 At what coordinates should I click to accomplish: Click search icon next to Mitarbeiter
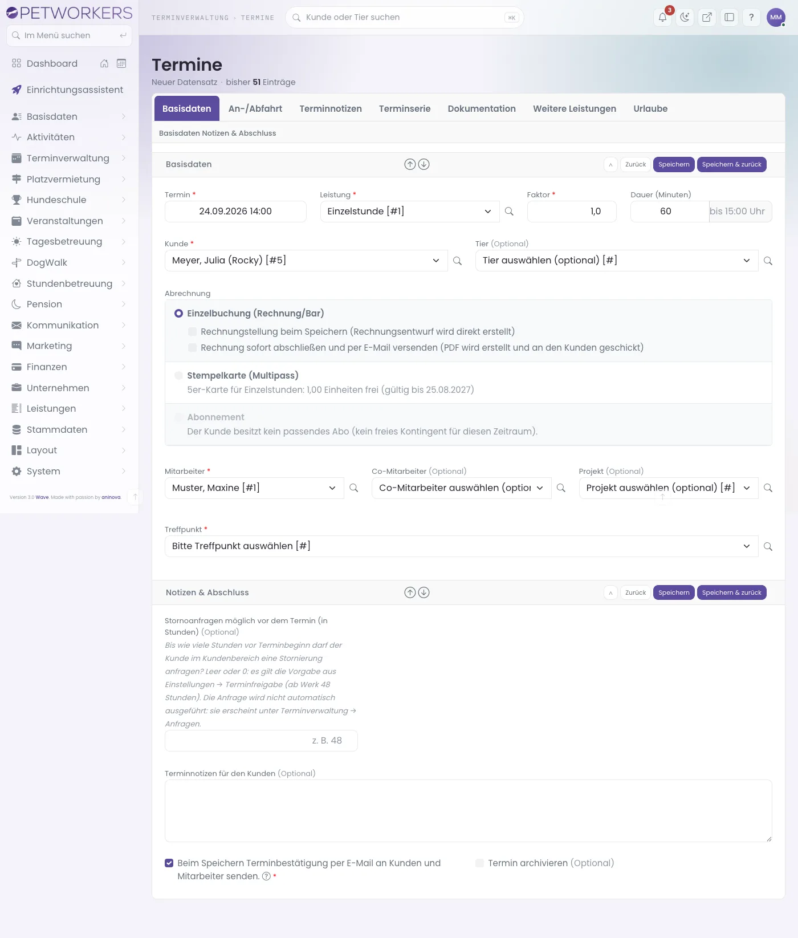pyautogui.click(x=353, y=488)
